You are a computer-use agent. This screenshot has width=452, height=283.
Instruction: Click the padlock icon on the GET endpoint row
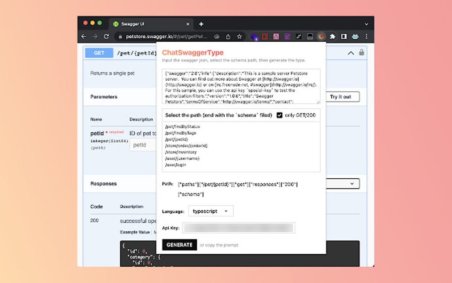point(362,52)
